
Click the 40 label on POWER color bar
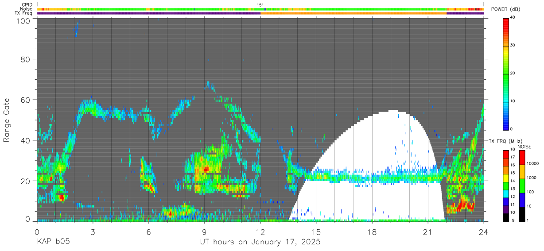coord(513,17)
